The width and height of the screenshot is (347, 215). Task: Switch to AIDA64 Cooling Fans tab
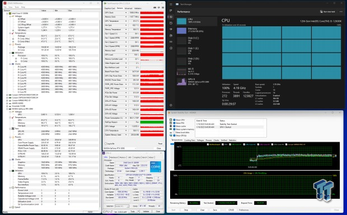(190, 140)
